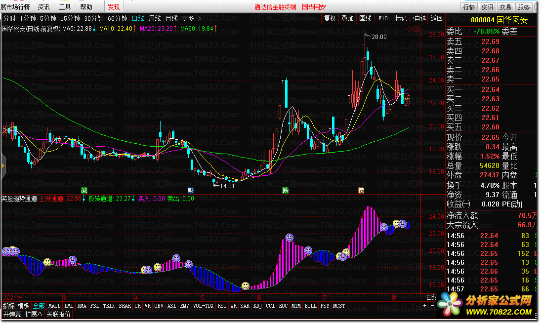Viewport: 541px width, 324px height.
Task: Apply the DMI indicator
Action: tap(69, 306)
